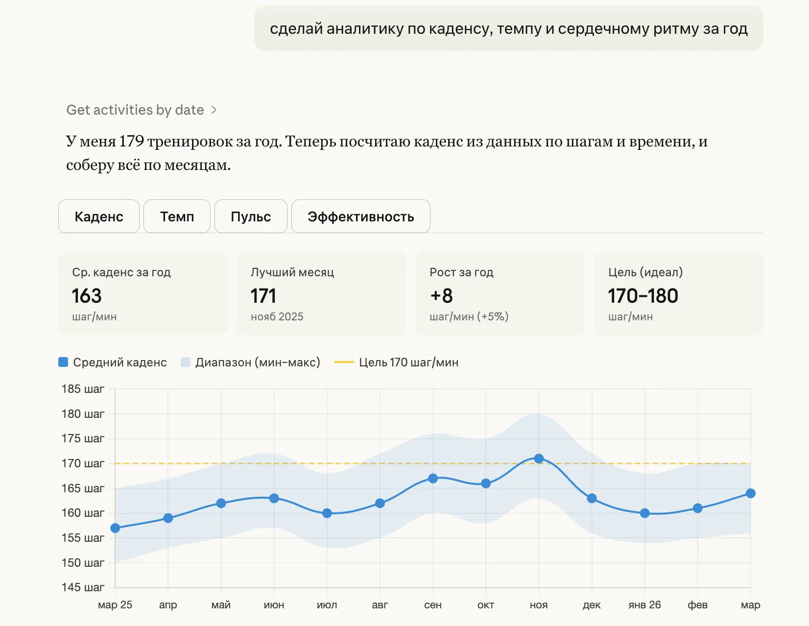Click the November peak data point
The image size is (809, 626).
539,458
